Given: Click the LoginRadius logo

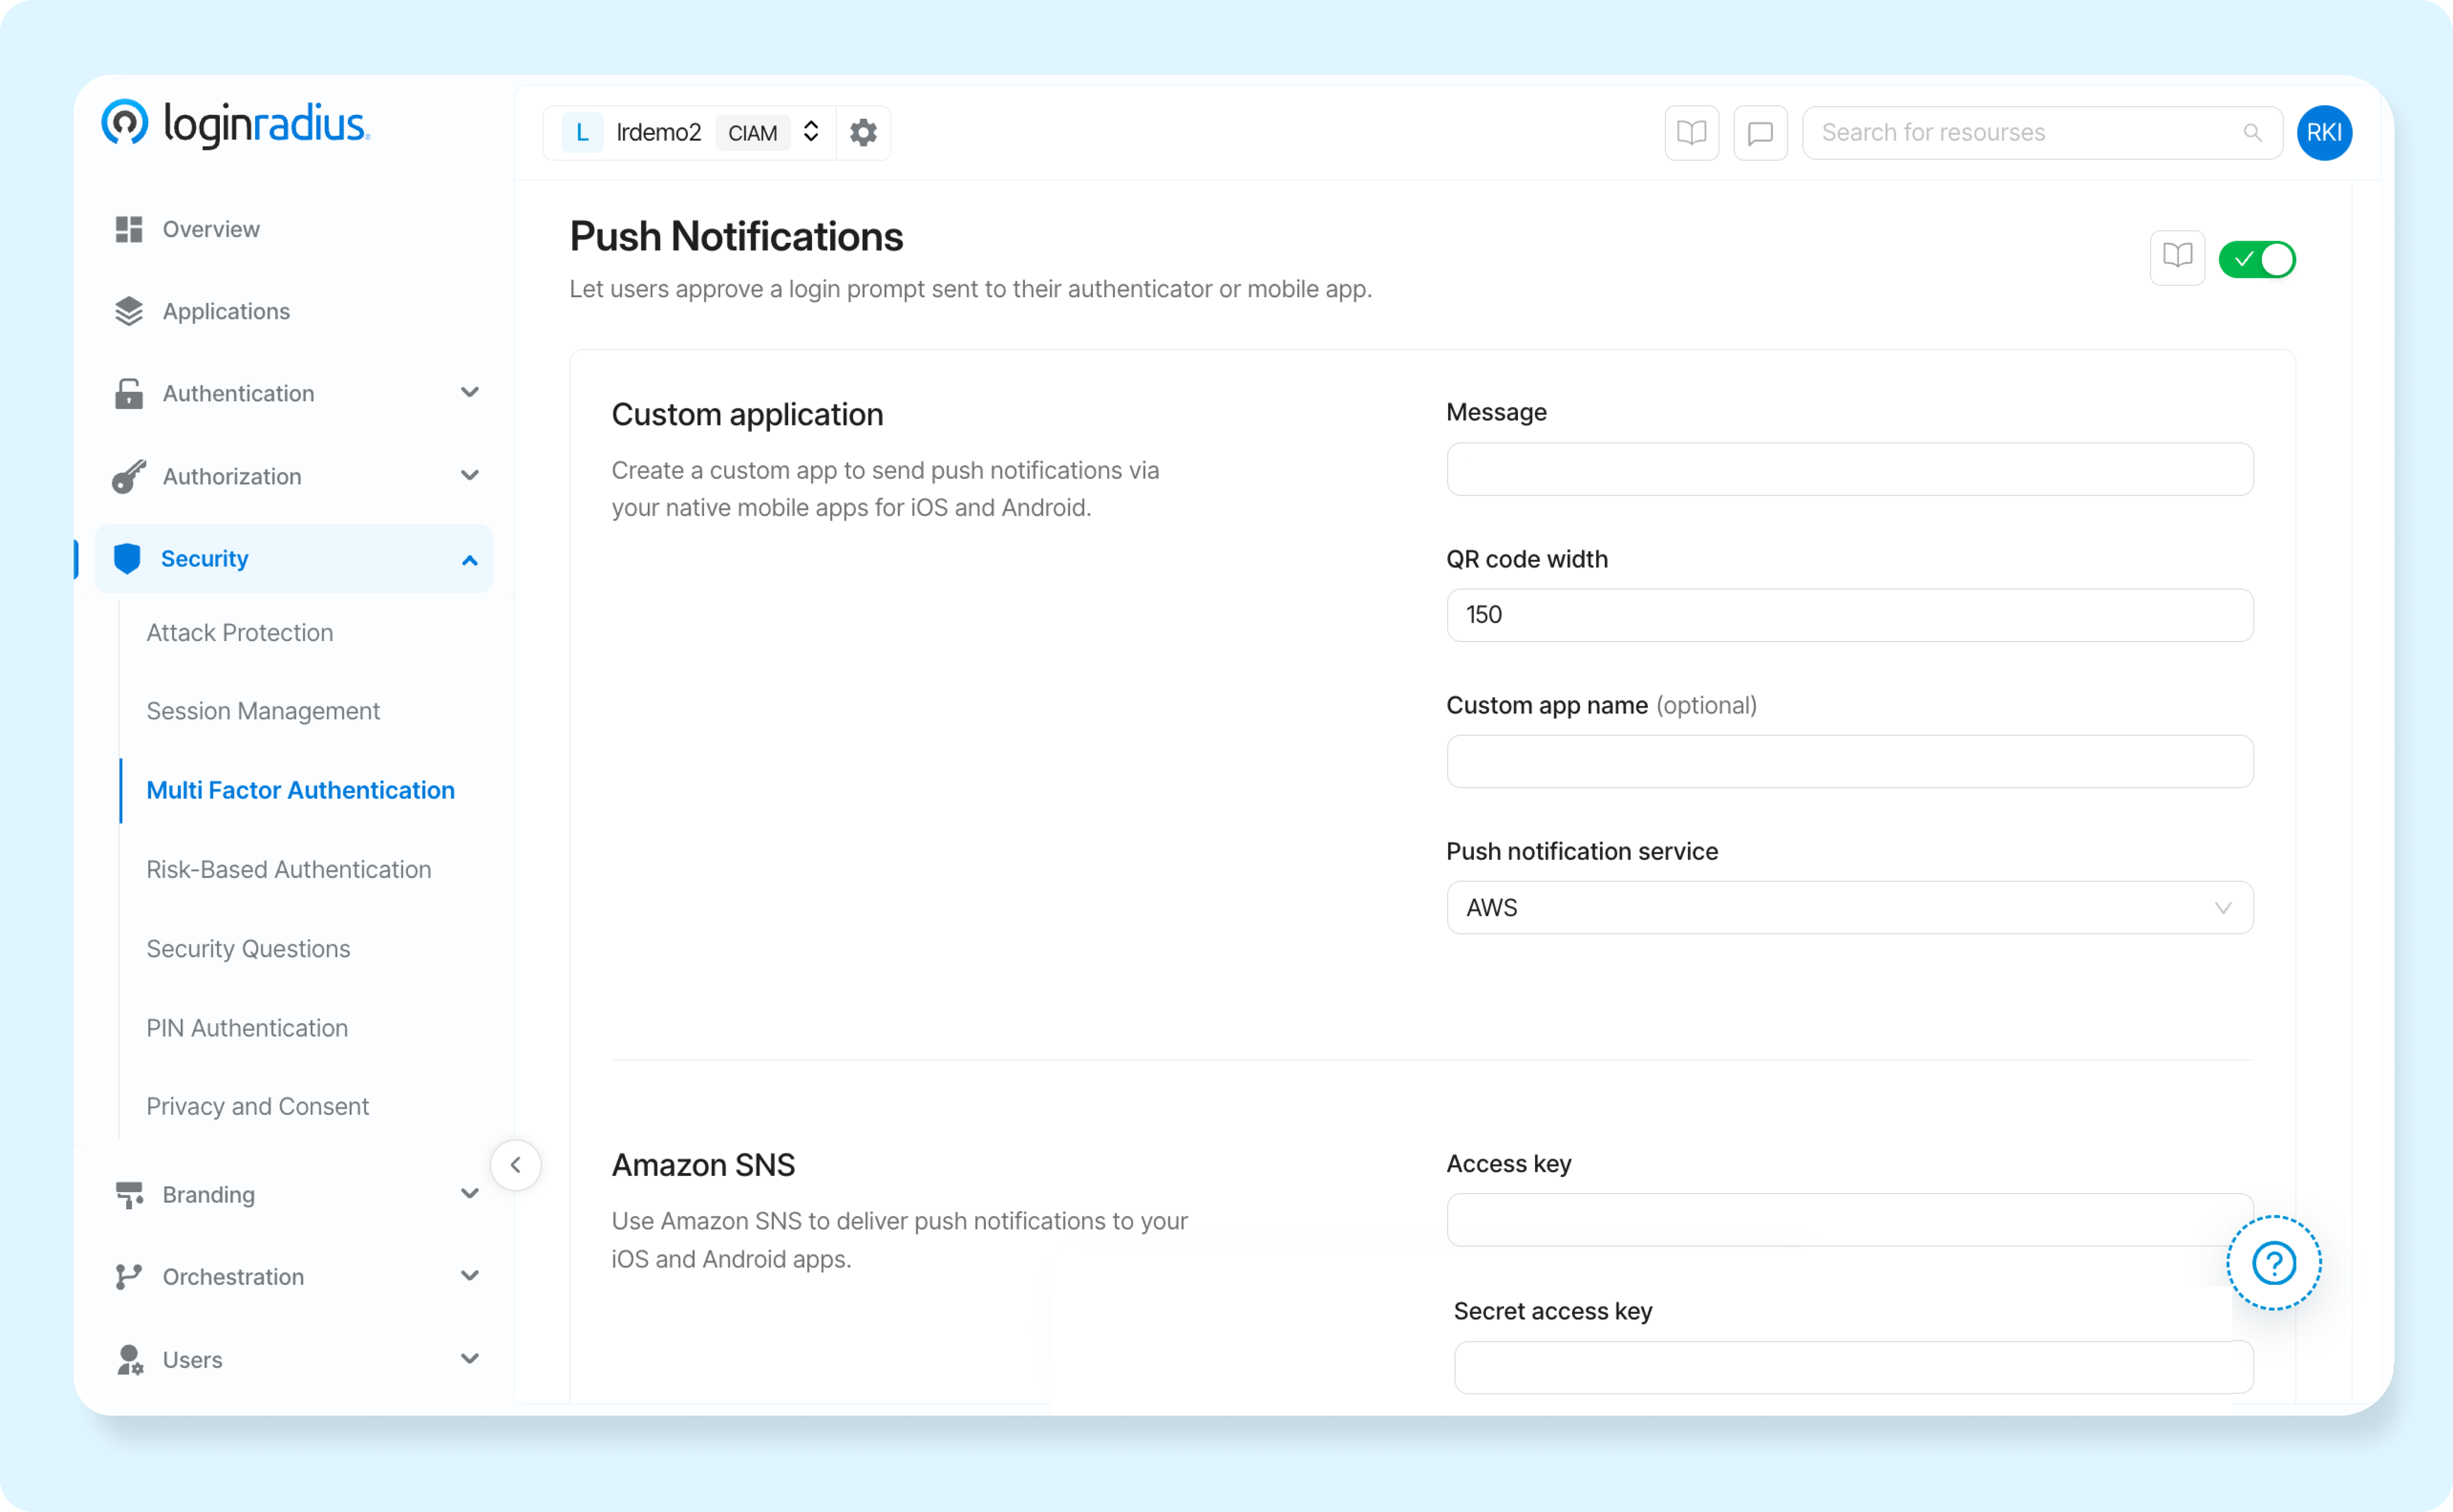Looking at the screenshot, I should pyautogui.click(x=236, y=124).
